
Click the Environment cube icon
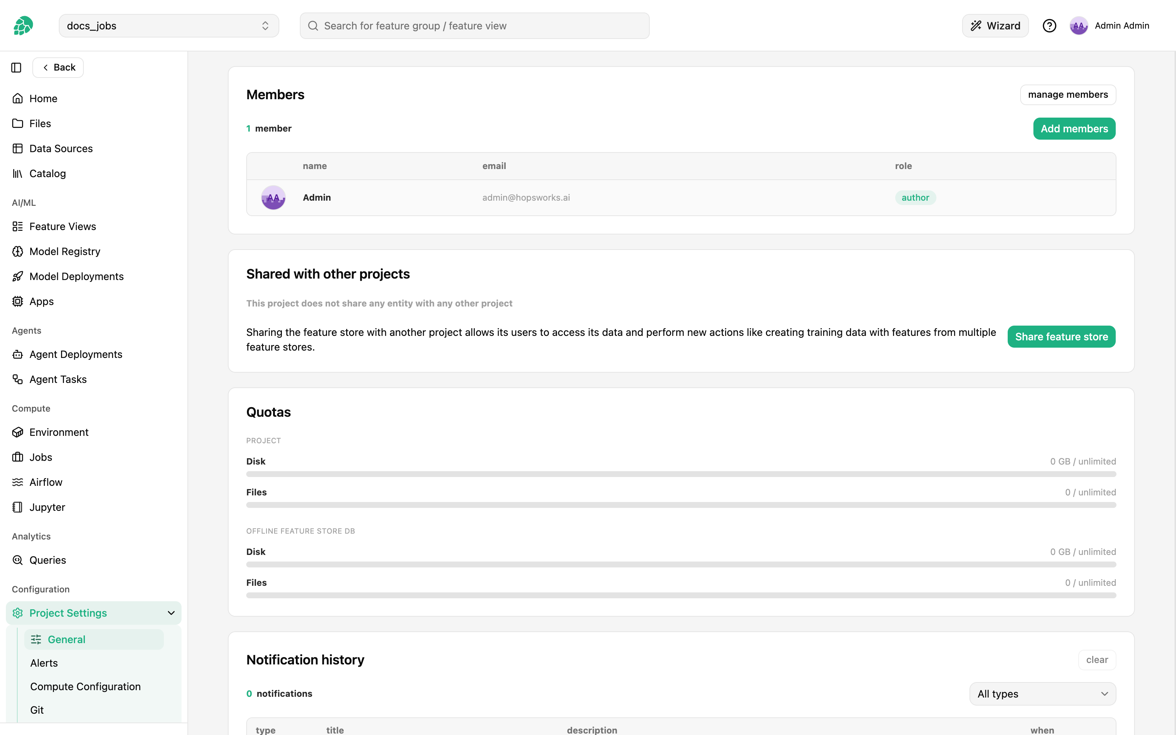tap(18, 432)
